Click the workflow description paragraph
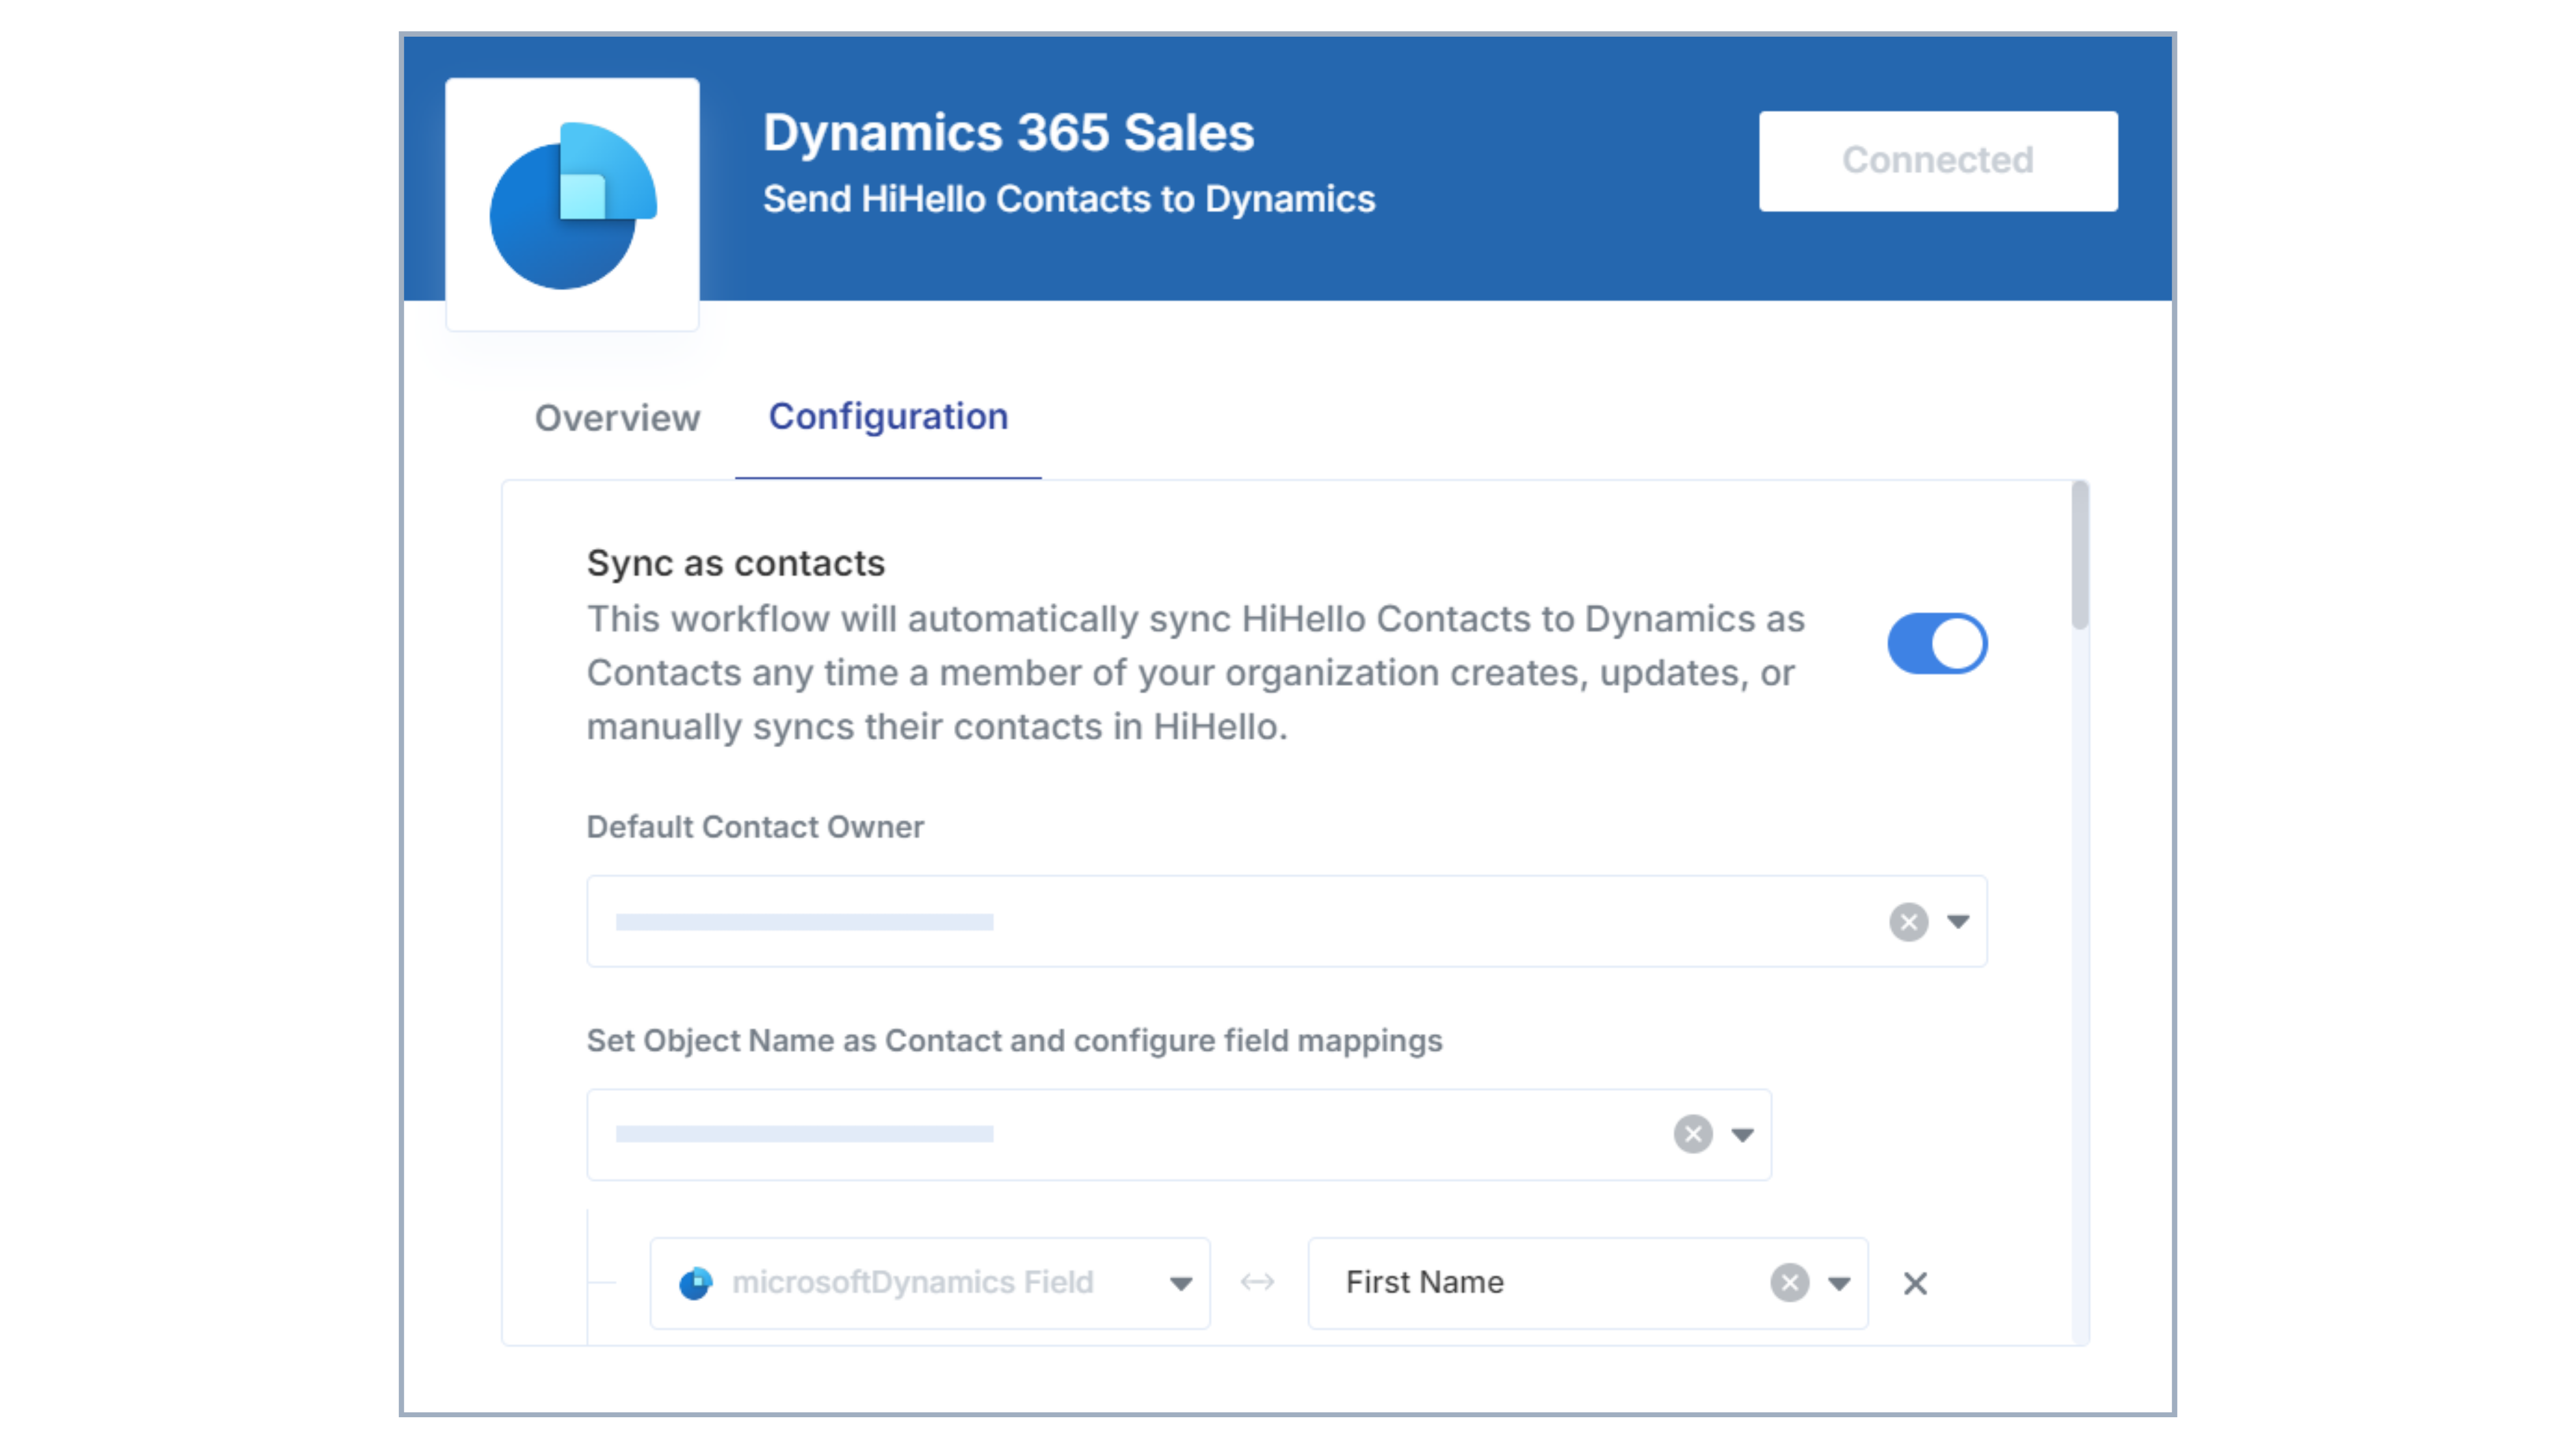Viewport: 2576px width, 1449px height. [1196, 672]
